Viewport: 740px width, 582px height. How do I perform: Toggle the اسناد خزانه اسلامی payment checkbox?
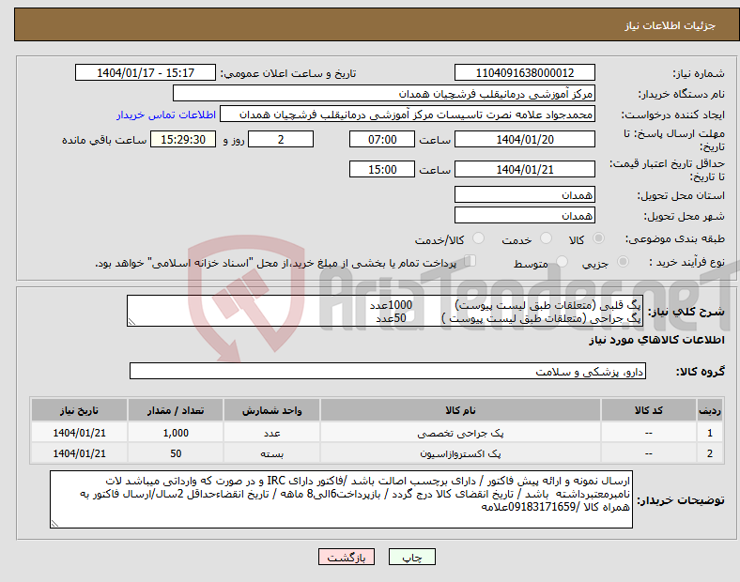[470, 261]
